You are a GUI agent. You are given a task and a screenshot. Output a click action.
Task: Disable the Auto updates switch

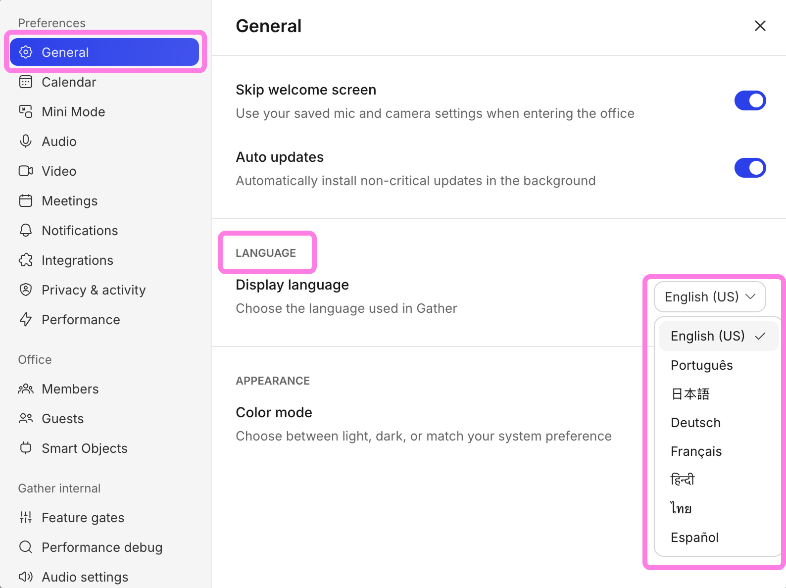click(750, 168)
